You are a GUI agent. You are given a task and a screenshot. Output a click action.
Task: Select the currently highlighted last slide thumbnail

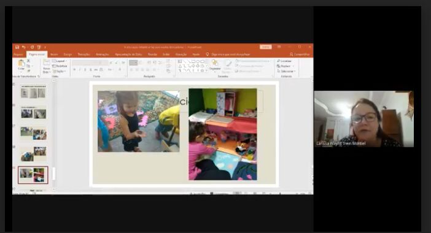[33, 175]
